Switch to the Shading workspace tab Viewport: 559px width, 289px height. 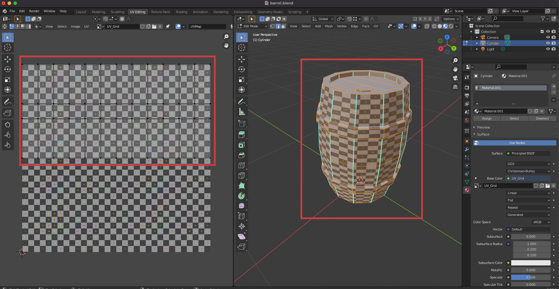pos(181,12)
